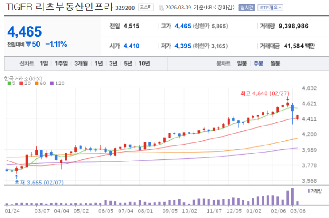Click the green 5 moving average swatch
This screenshot has width=329, height=218.
9,84
